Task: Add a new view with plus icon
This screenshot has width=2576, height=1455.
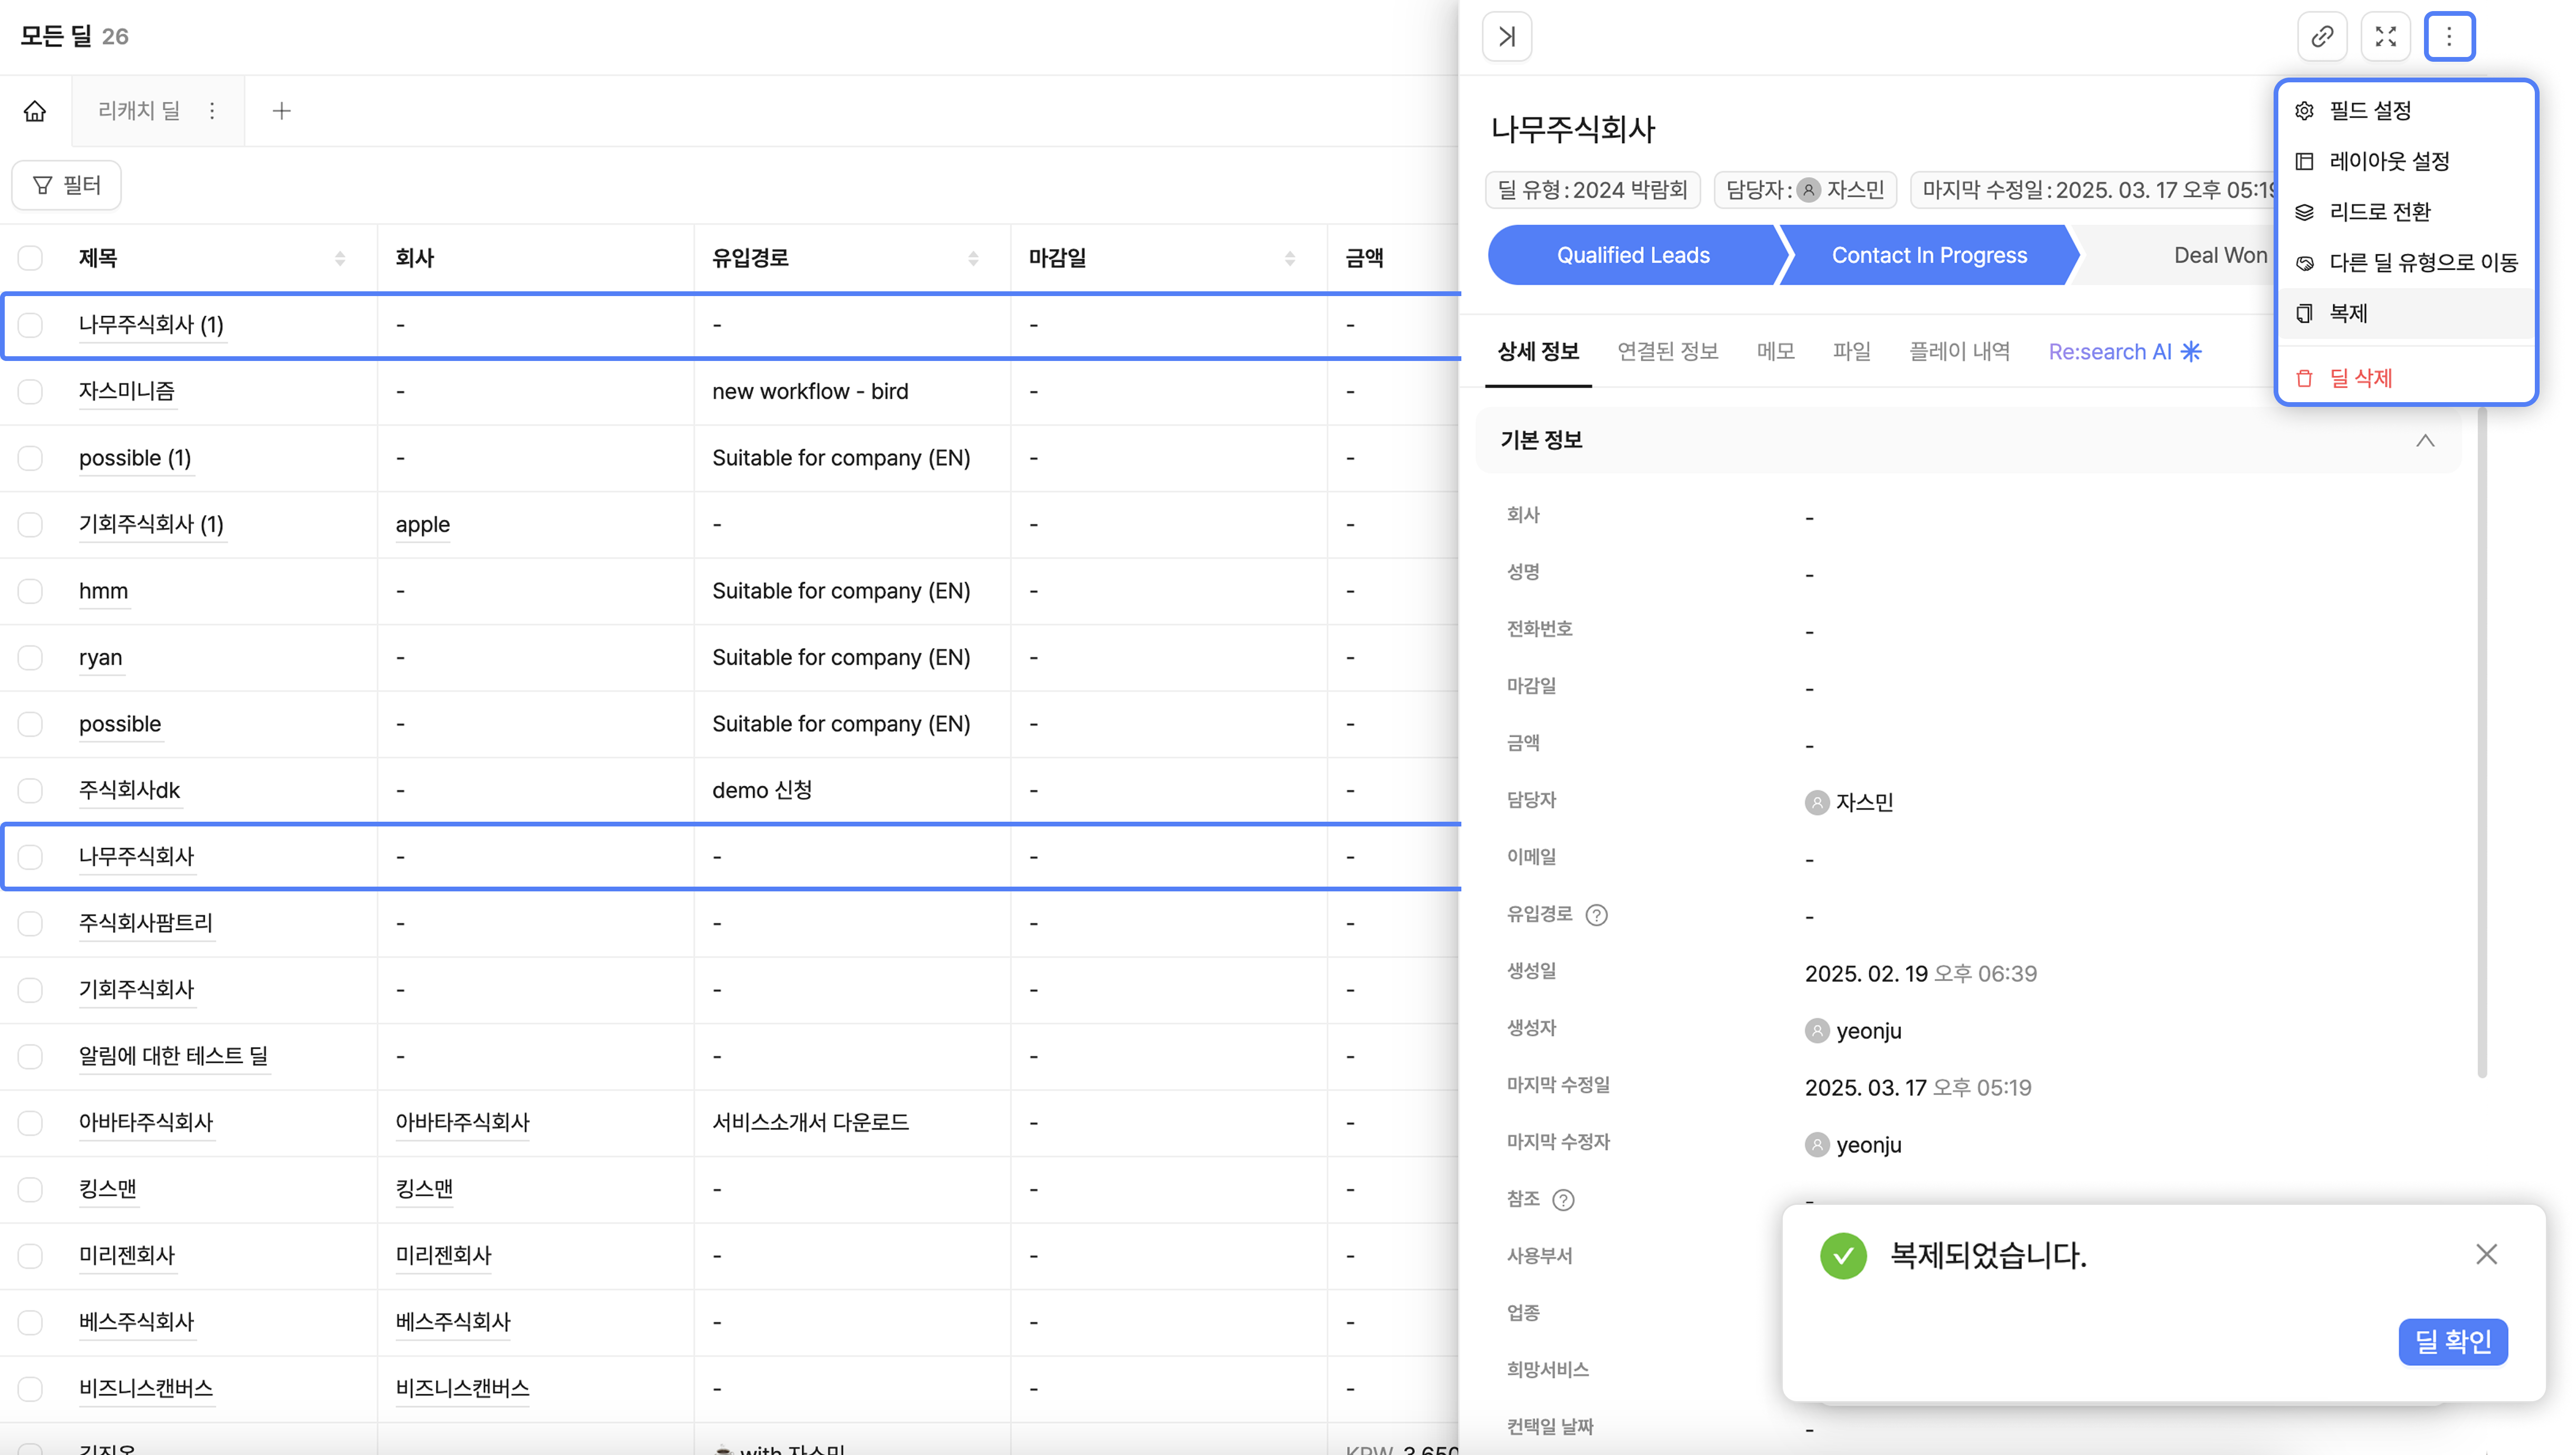Action: pyautogui.click(x=281, y=111)
